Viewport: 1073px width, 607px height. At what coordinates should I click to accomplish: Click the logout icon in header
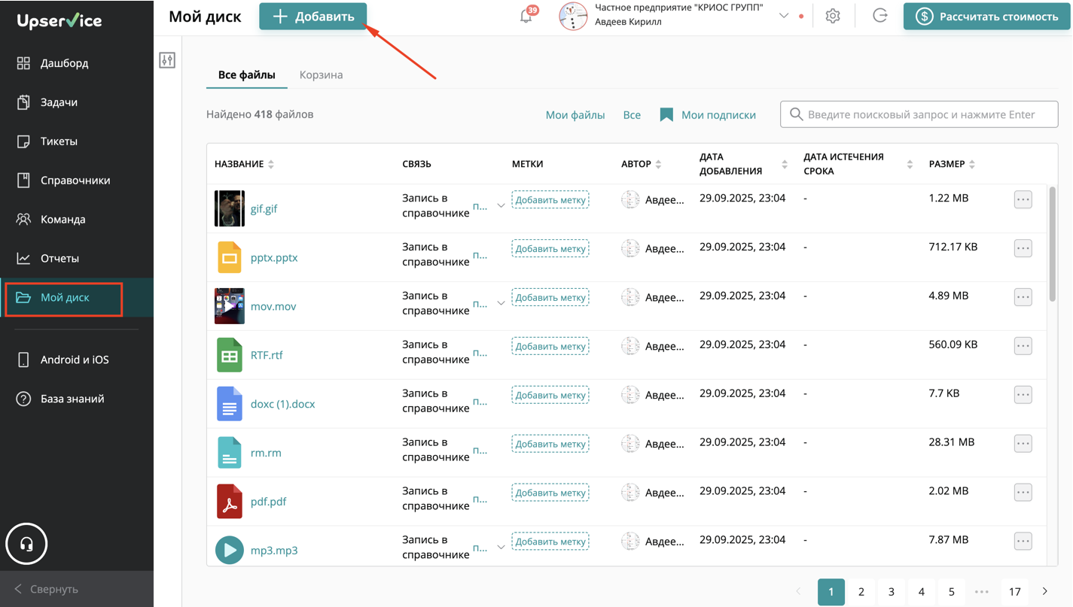pyautogui.click(x=879, y=17)
